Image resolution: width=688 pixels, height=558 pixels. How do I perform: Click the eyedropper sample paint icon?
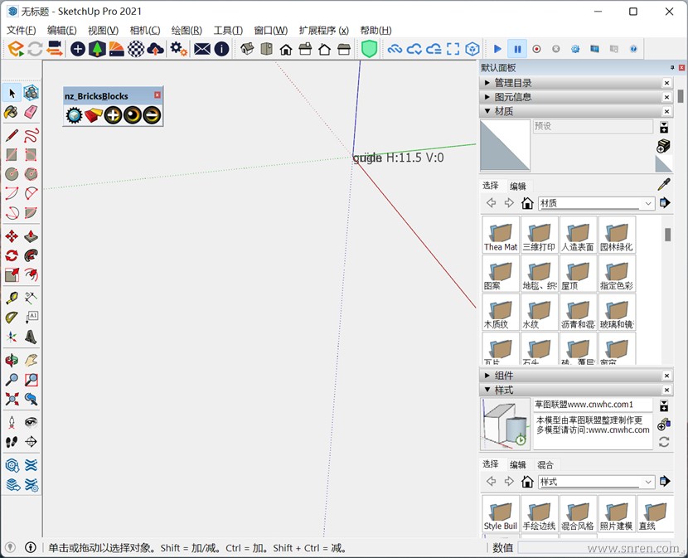663,184
